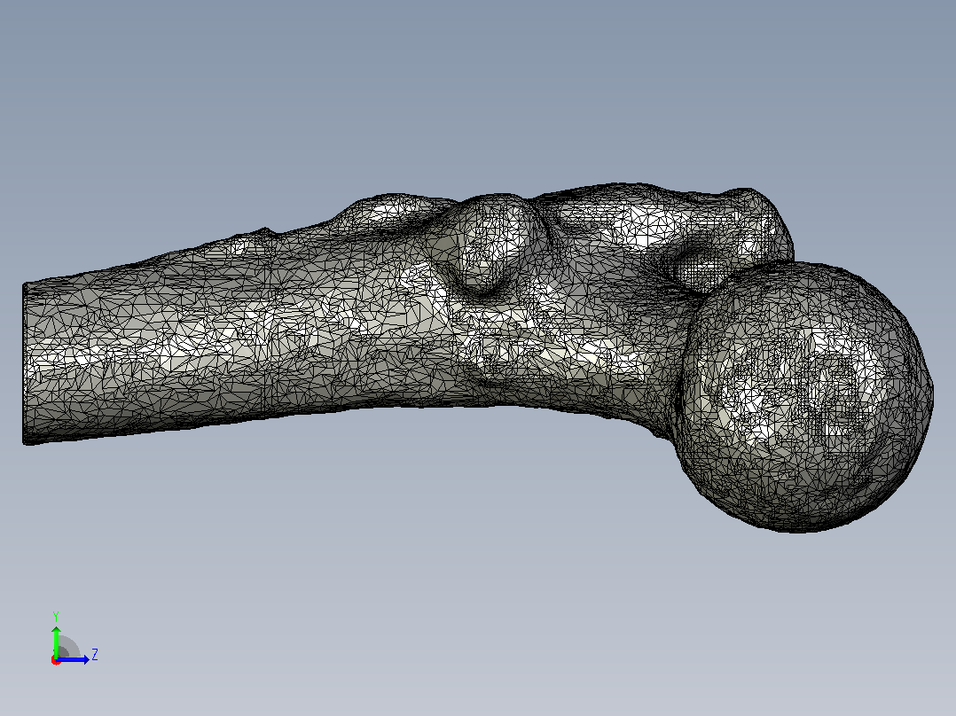Click the green Y axis of the orientation triad

[x=56, y=641]
